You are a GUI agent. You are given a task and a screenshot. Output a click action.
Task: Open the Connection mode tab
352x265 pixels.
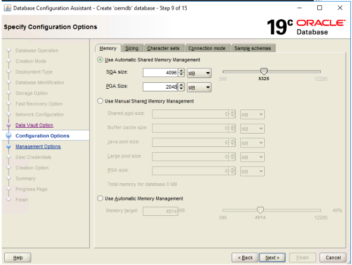[206, 48]
